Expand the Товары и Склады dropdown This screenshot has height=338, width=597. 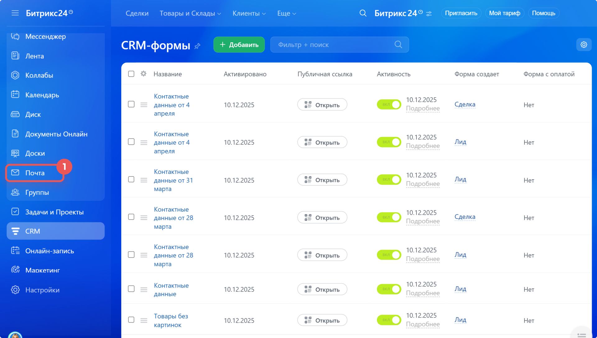click(190, 13)
